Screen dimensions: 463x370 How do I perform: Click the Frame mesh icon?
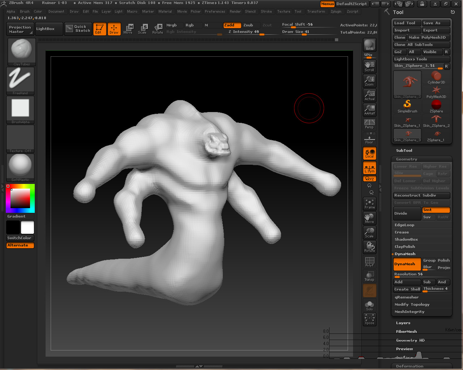pyautogui.click(x=369, y=204)
